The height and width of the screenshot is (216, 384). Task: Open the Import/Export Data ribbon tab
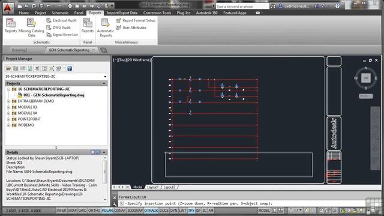[122, 13]
